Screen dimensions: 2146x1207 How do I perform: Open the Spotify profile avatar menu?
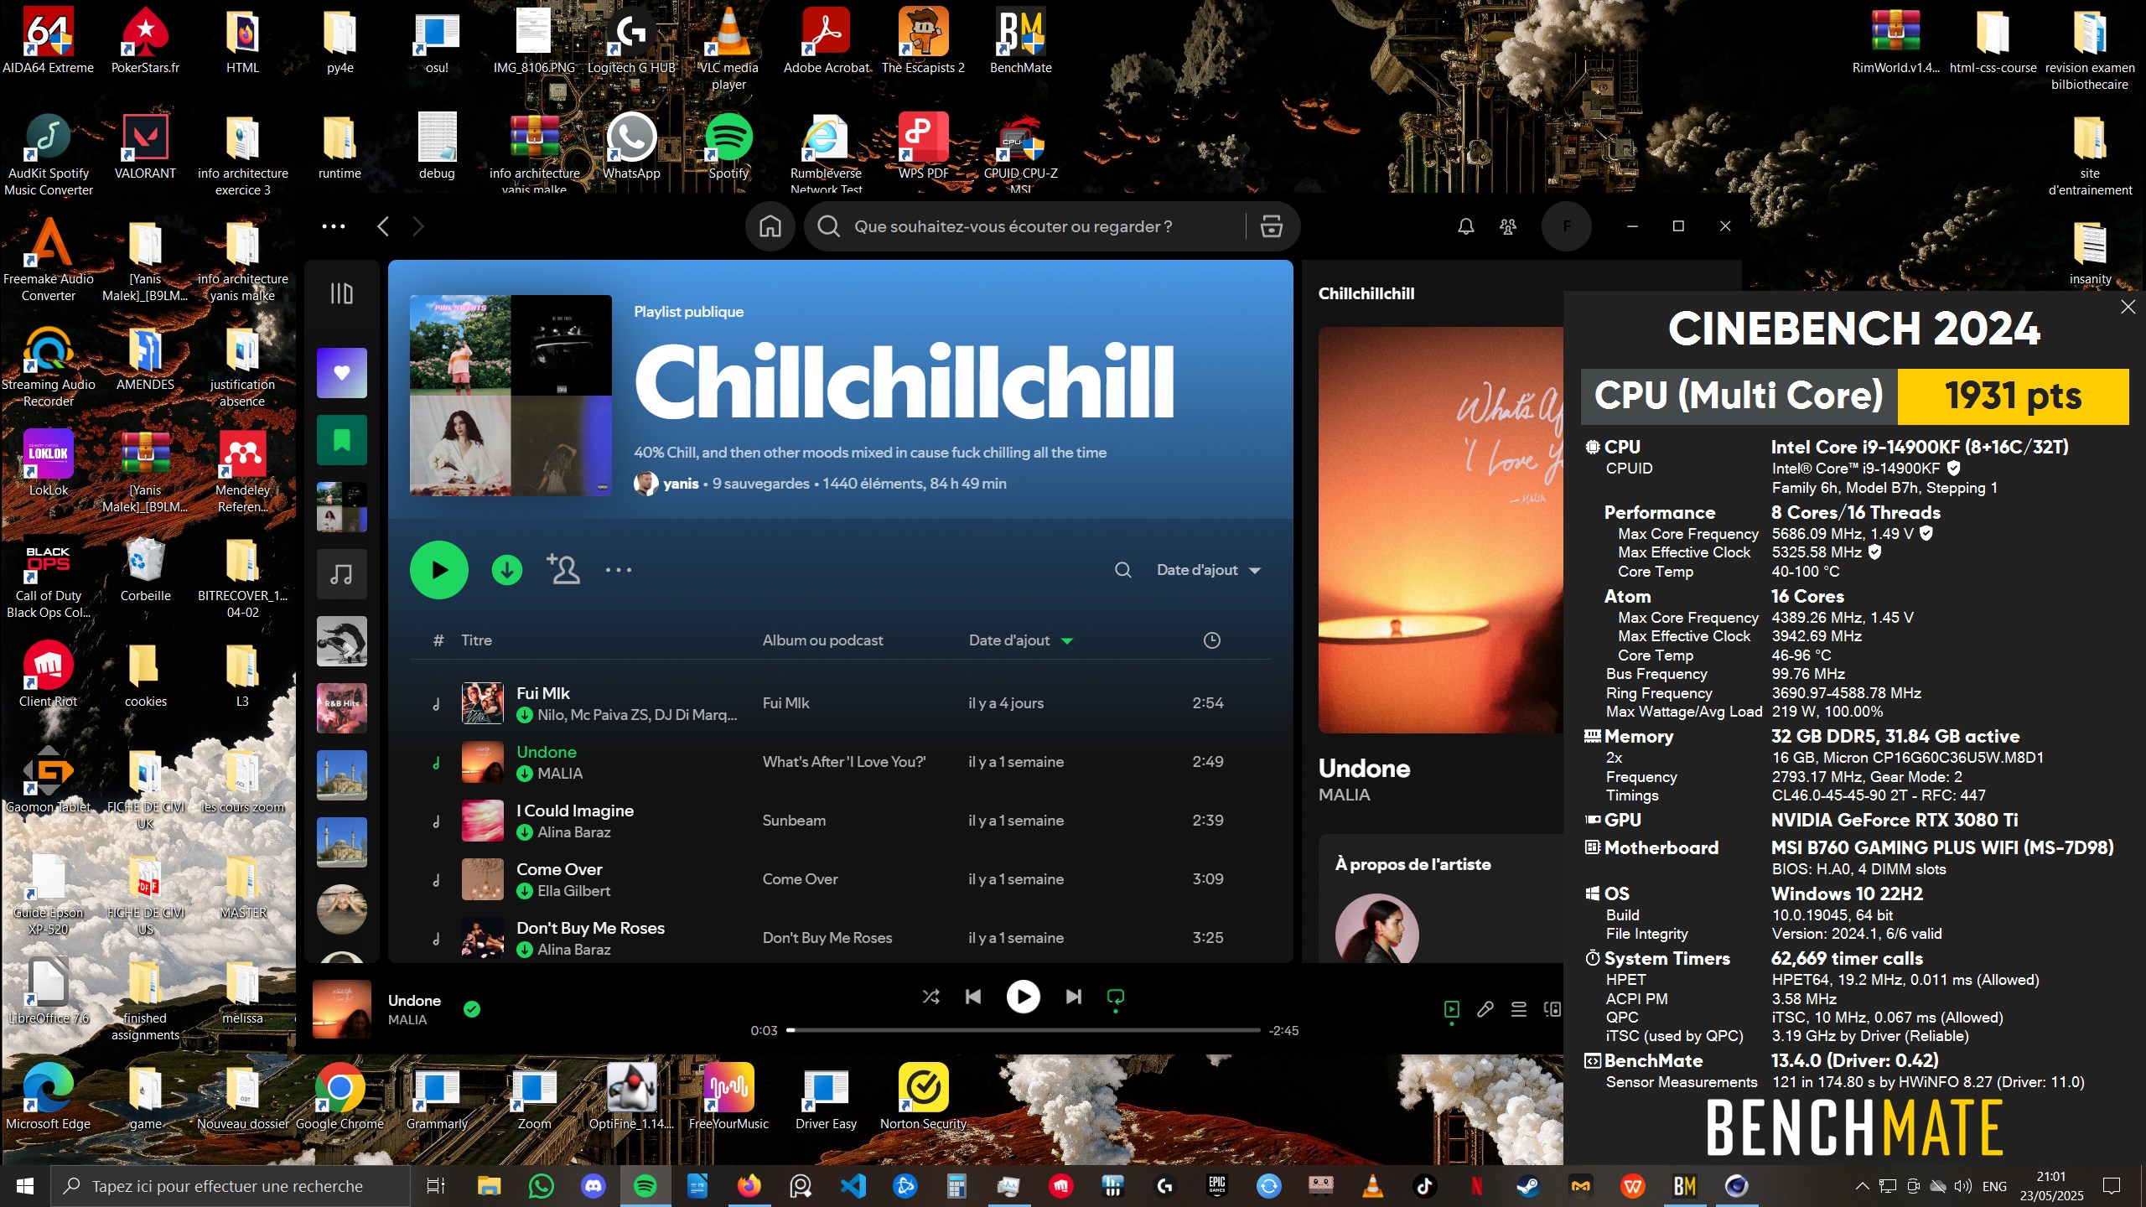(1566, 226)
